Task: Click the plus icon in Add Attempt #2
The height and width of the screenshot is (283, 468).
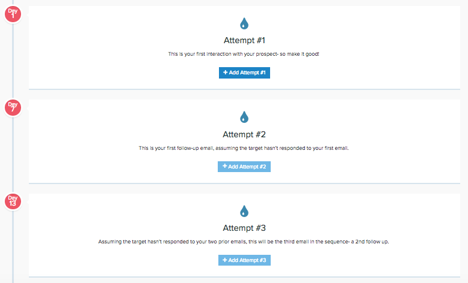Action: click(225, 166)
